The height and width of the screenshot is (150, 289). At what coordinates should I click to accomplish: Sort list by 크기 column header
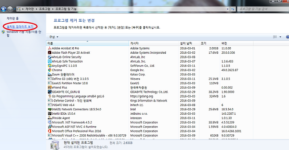tap(210, 43)
